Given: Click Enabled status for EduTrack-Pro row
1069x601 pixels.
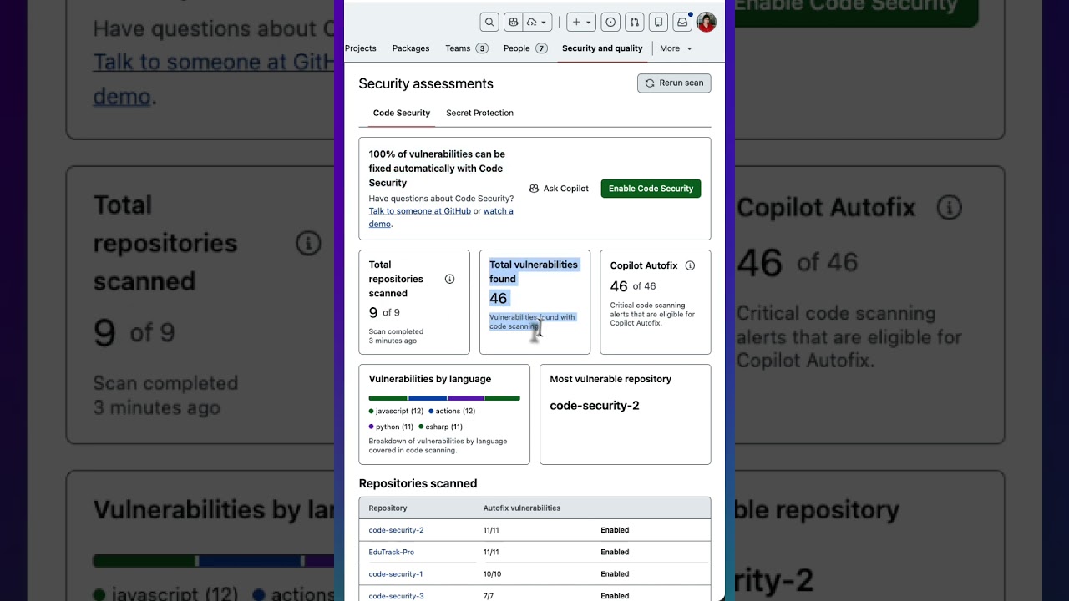Looking at the screenshot, I should [x=615, y=552].
